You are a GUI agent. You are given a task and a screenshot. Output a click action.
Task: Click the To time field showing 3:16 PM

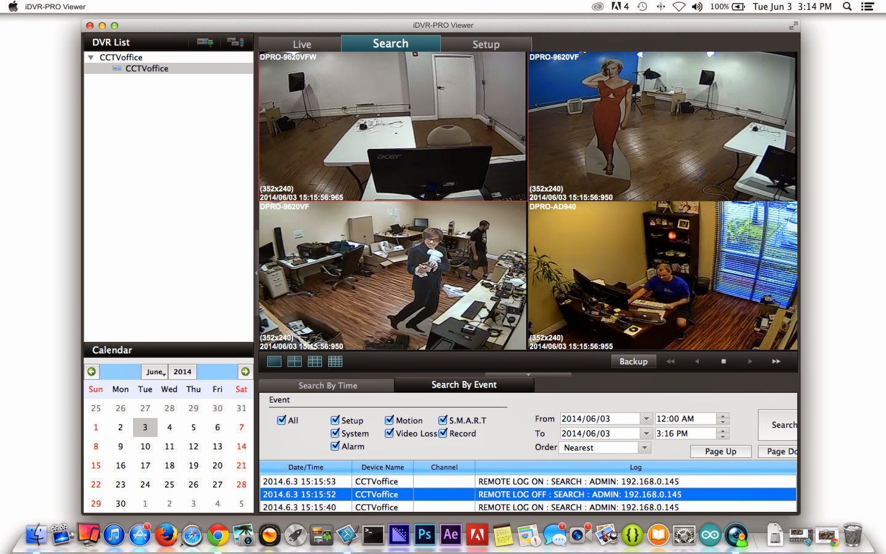(685, 433)
